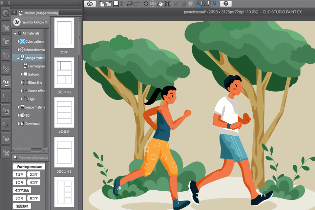Click the Open file folder icon
Image resolution: width=315 pixels, height=210 pixels.
coord(109,4)
